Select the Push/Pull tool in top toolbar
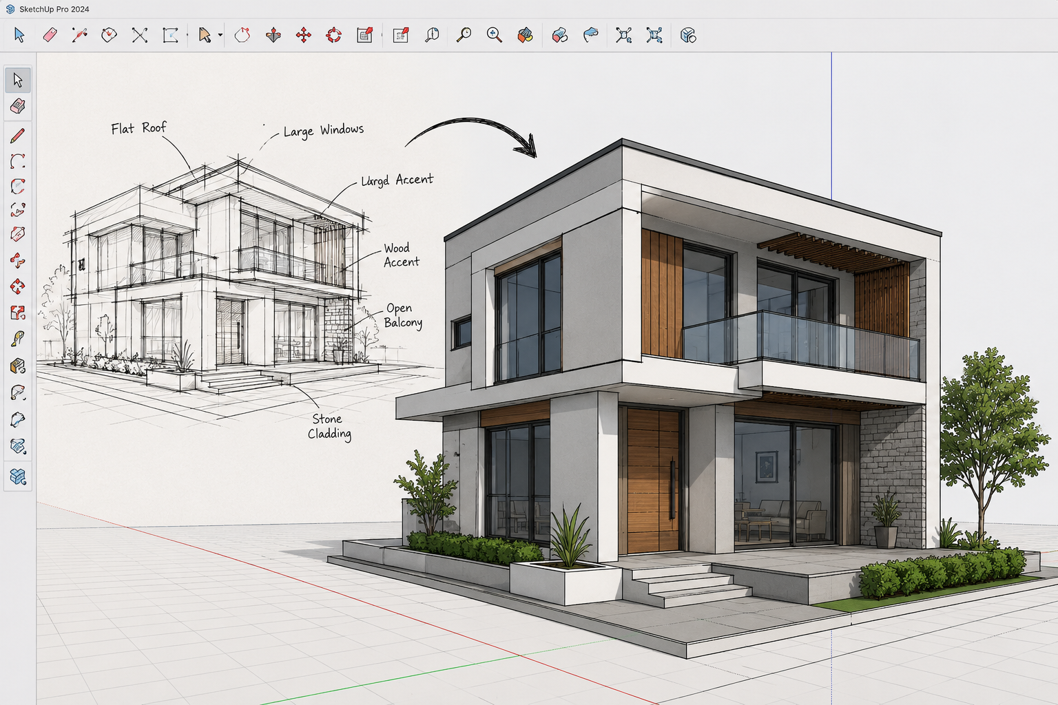1058x705 pixels. (x=273, y=35)
